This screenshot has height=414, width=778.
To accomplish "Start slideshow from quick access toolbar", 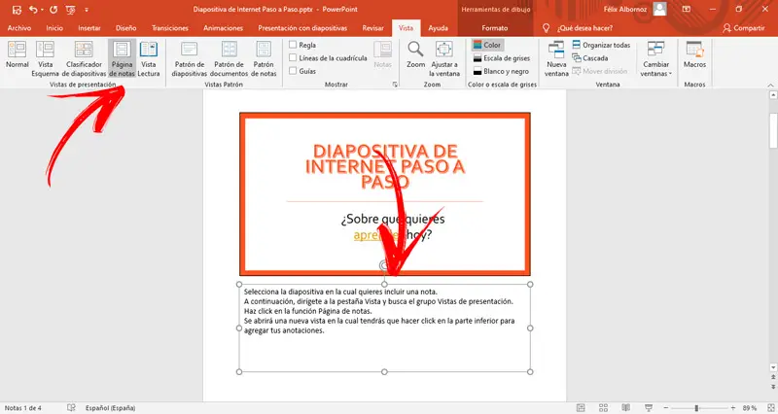I will point(70,10).
